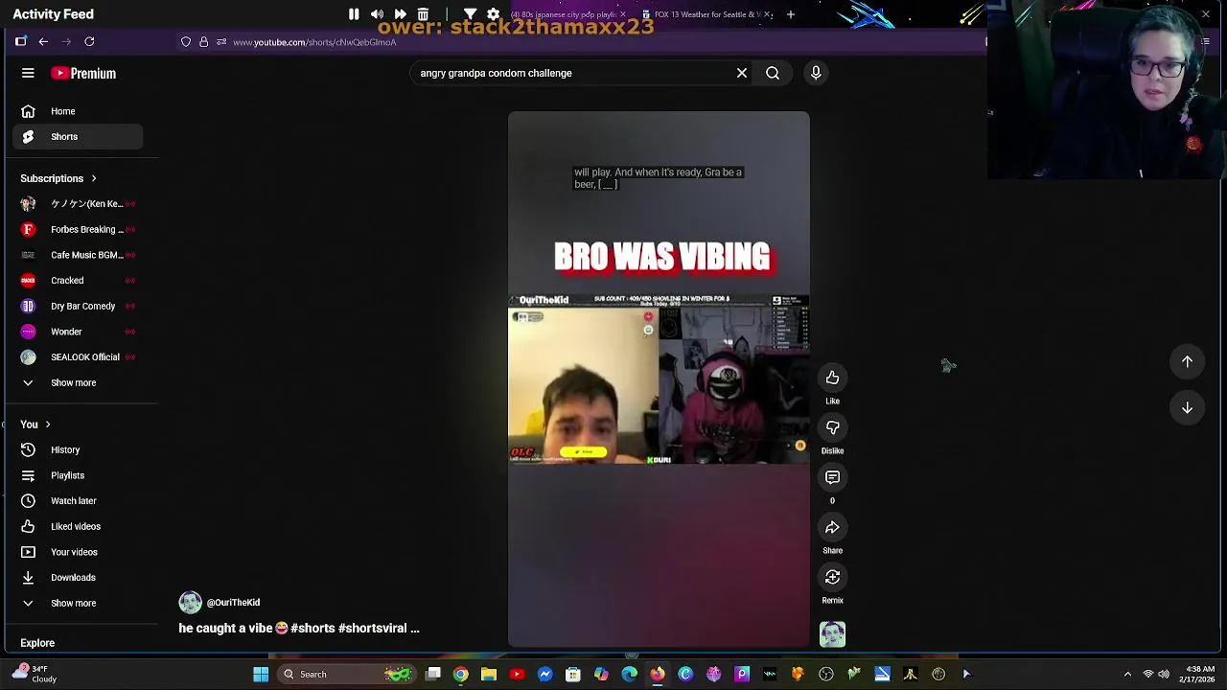Mute the Activity Feed sound
The width and height of the screenshot is (1227, 690).
tap(377, 14)
